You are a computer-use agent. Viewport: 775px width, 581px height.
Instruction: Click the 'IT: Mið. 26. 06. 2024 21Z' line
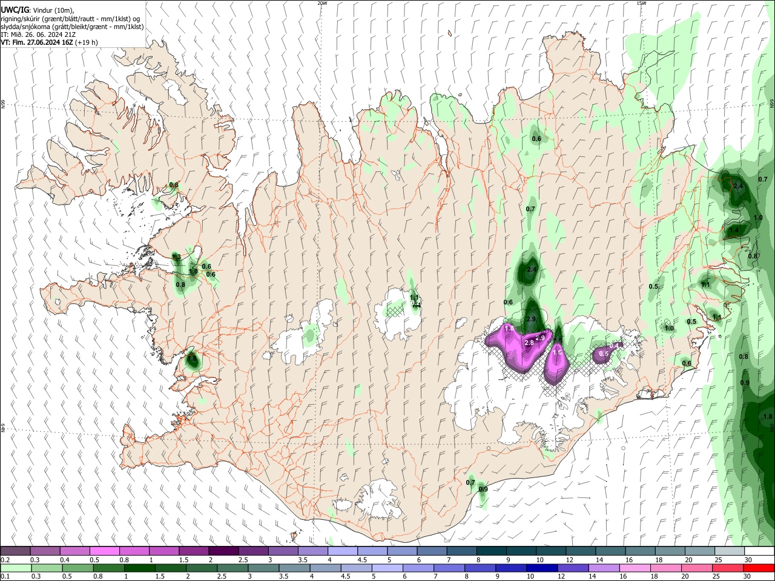click(x=38, y=34)
